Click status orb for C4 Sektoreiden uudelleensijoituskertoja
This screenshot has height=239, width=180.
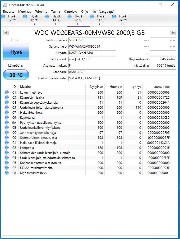point(7,153)
